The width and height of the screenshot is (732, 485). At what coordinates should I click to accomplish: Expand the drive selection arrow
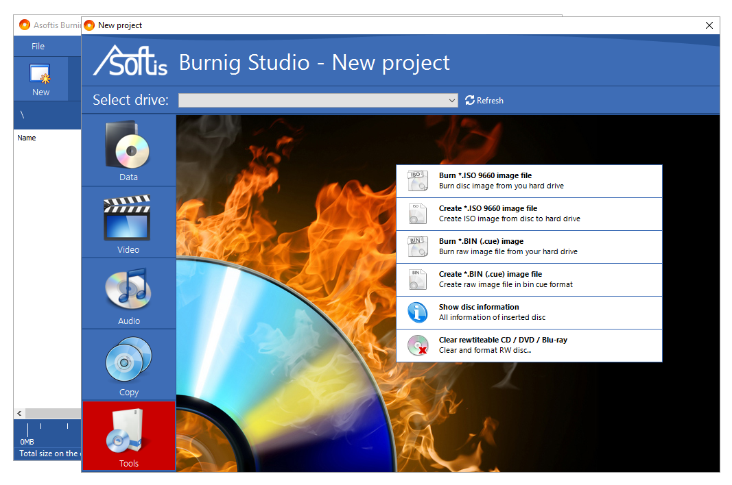(x=451, y=100)
